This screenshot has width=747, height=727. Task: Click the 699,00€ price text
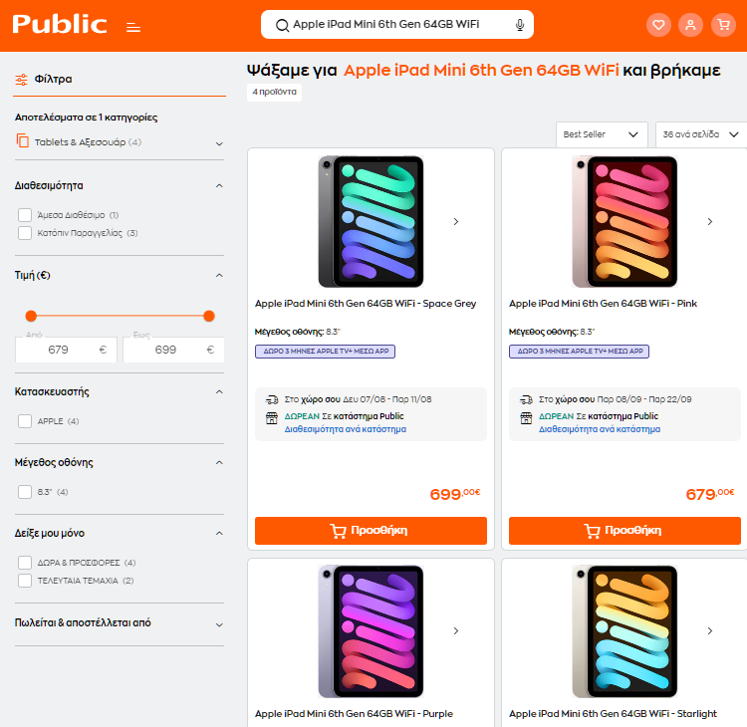coord(455,494)
